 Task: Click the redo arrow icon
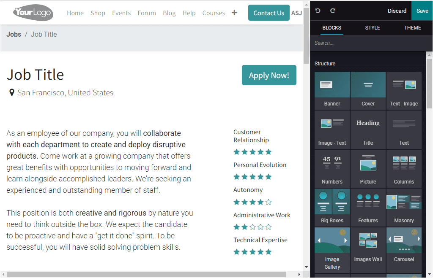(334, 10)
